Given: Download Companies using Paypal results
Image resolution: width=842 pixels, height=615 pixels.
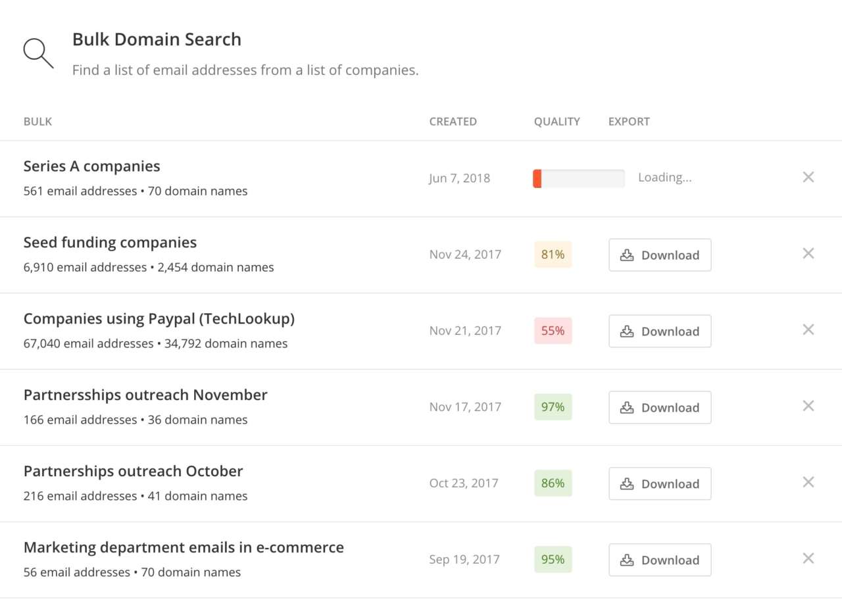Looking at the screenshot, I should [x=660, y=332].
